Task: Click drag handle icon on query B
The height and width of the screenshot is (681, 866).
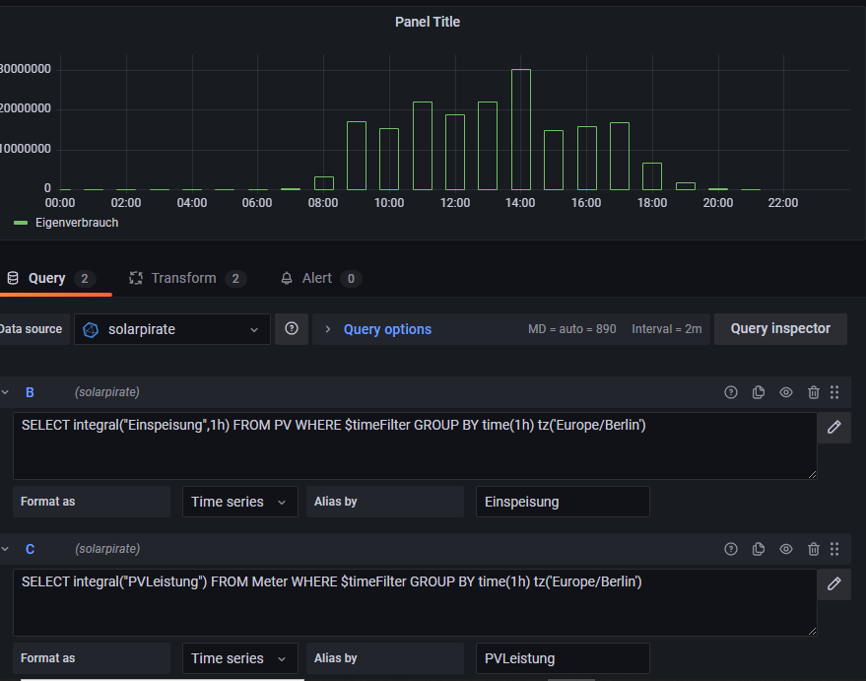Action: click(x=834, y=392)
